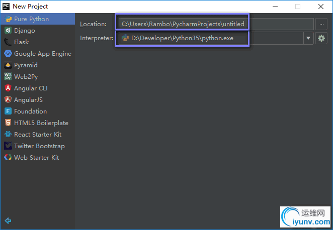Open interpreter settings gear button

[321, 38]
